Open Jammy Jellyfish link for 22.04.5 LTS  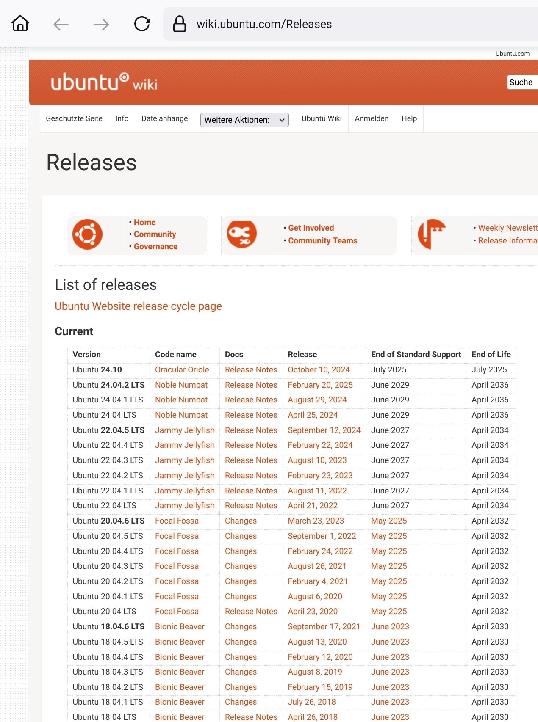point(185,430)
